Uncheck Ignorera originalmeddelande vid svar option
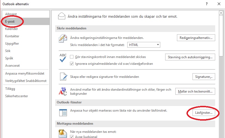The width and height of the screenshot is (225, 138). [x=72, y=64]
